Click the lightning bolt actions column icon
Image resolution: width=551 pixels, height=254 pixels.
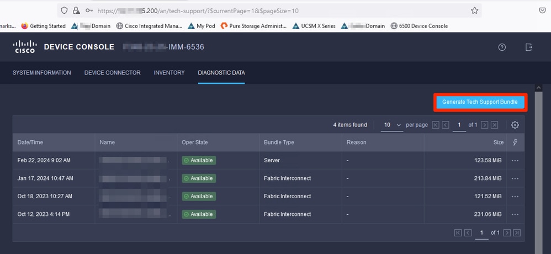pos(515,142)
